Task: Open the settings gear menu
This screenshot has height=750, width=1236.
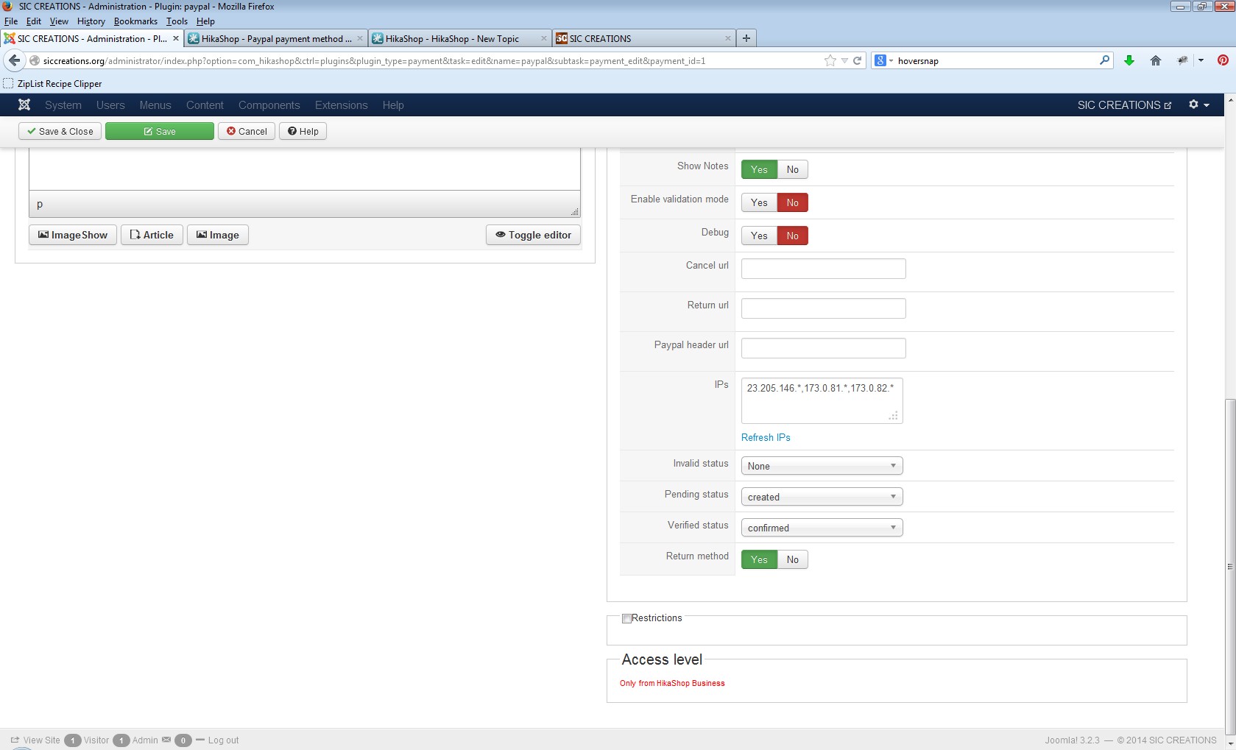Action: (x=1198, y=105)
